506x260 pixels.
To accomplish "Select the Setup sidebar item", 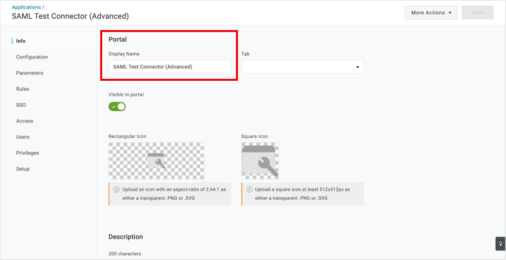I will pos(23,169).
